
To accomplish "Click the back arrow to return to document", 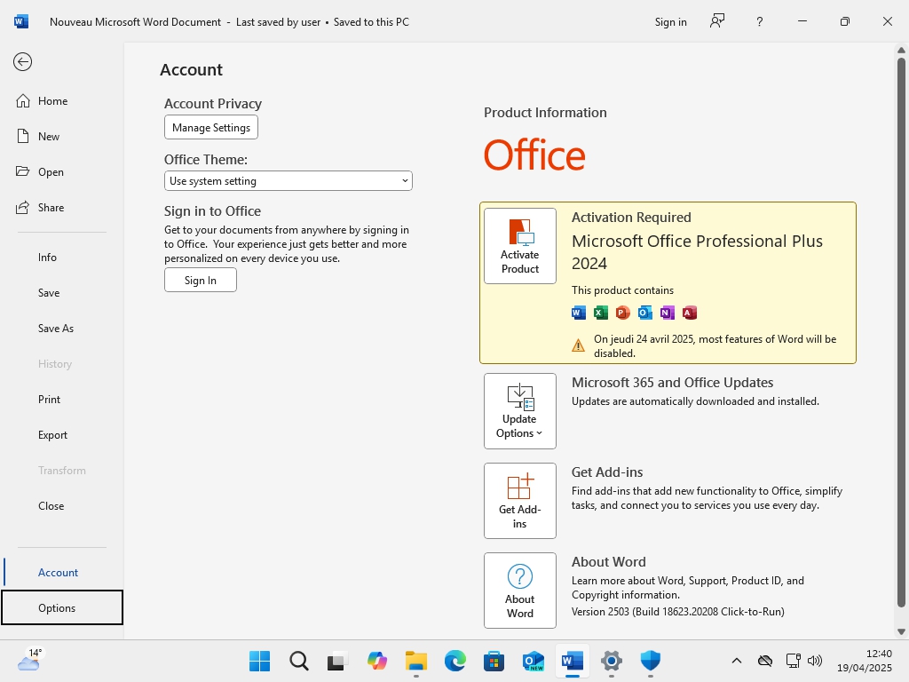I will coord(23,61).
